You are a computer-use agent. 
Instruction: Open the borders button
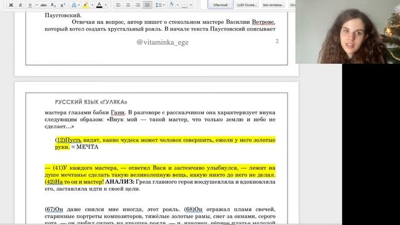coord(184,5)
